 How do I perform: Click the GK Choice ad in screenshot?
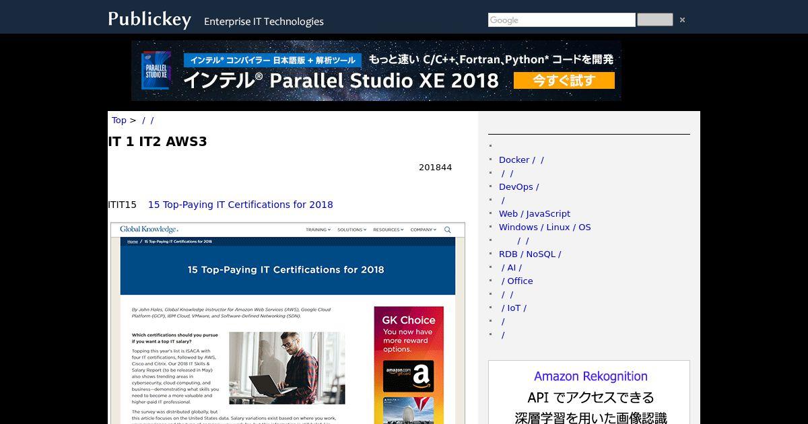tap(409, 365)
